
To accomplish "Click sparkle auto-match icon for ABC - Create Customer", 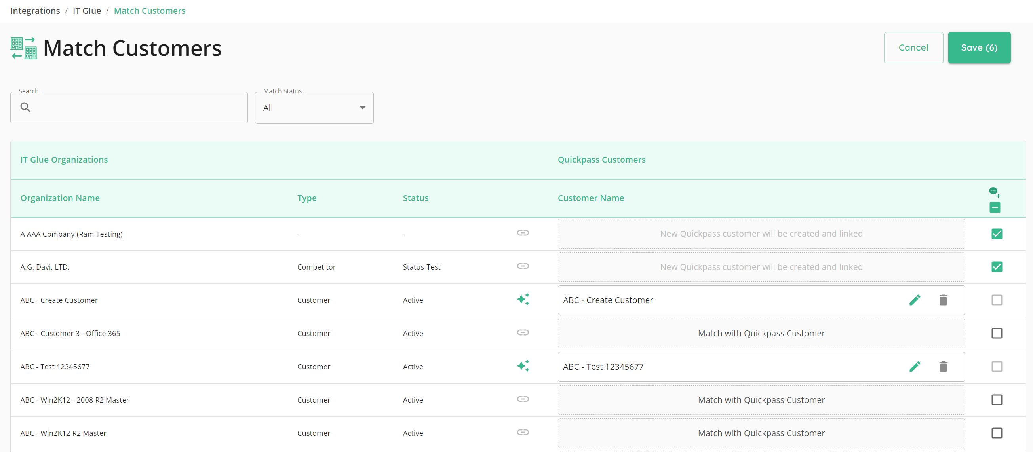I will pos(523,299).
